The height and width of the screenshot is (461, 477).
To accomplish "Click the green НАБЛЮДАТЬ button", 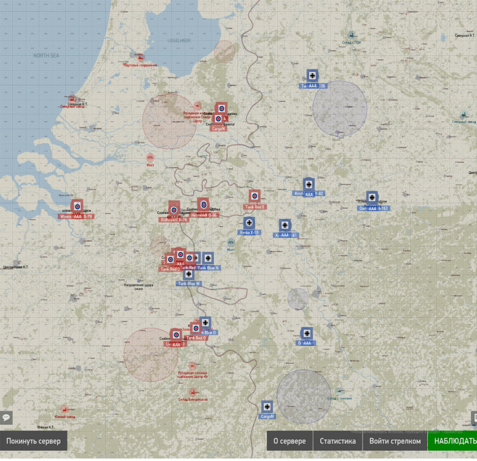I will click(452, 441).
